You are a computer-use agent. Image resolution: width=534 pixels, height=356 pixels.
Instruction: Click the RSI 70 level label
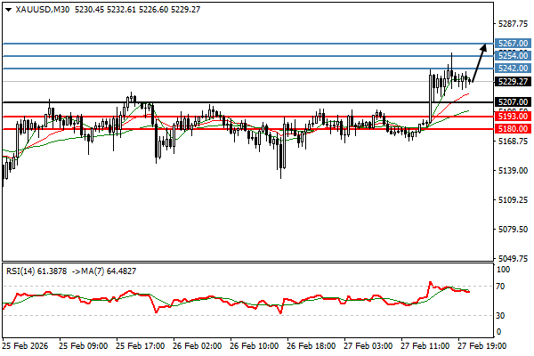coord(503,287)
